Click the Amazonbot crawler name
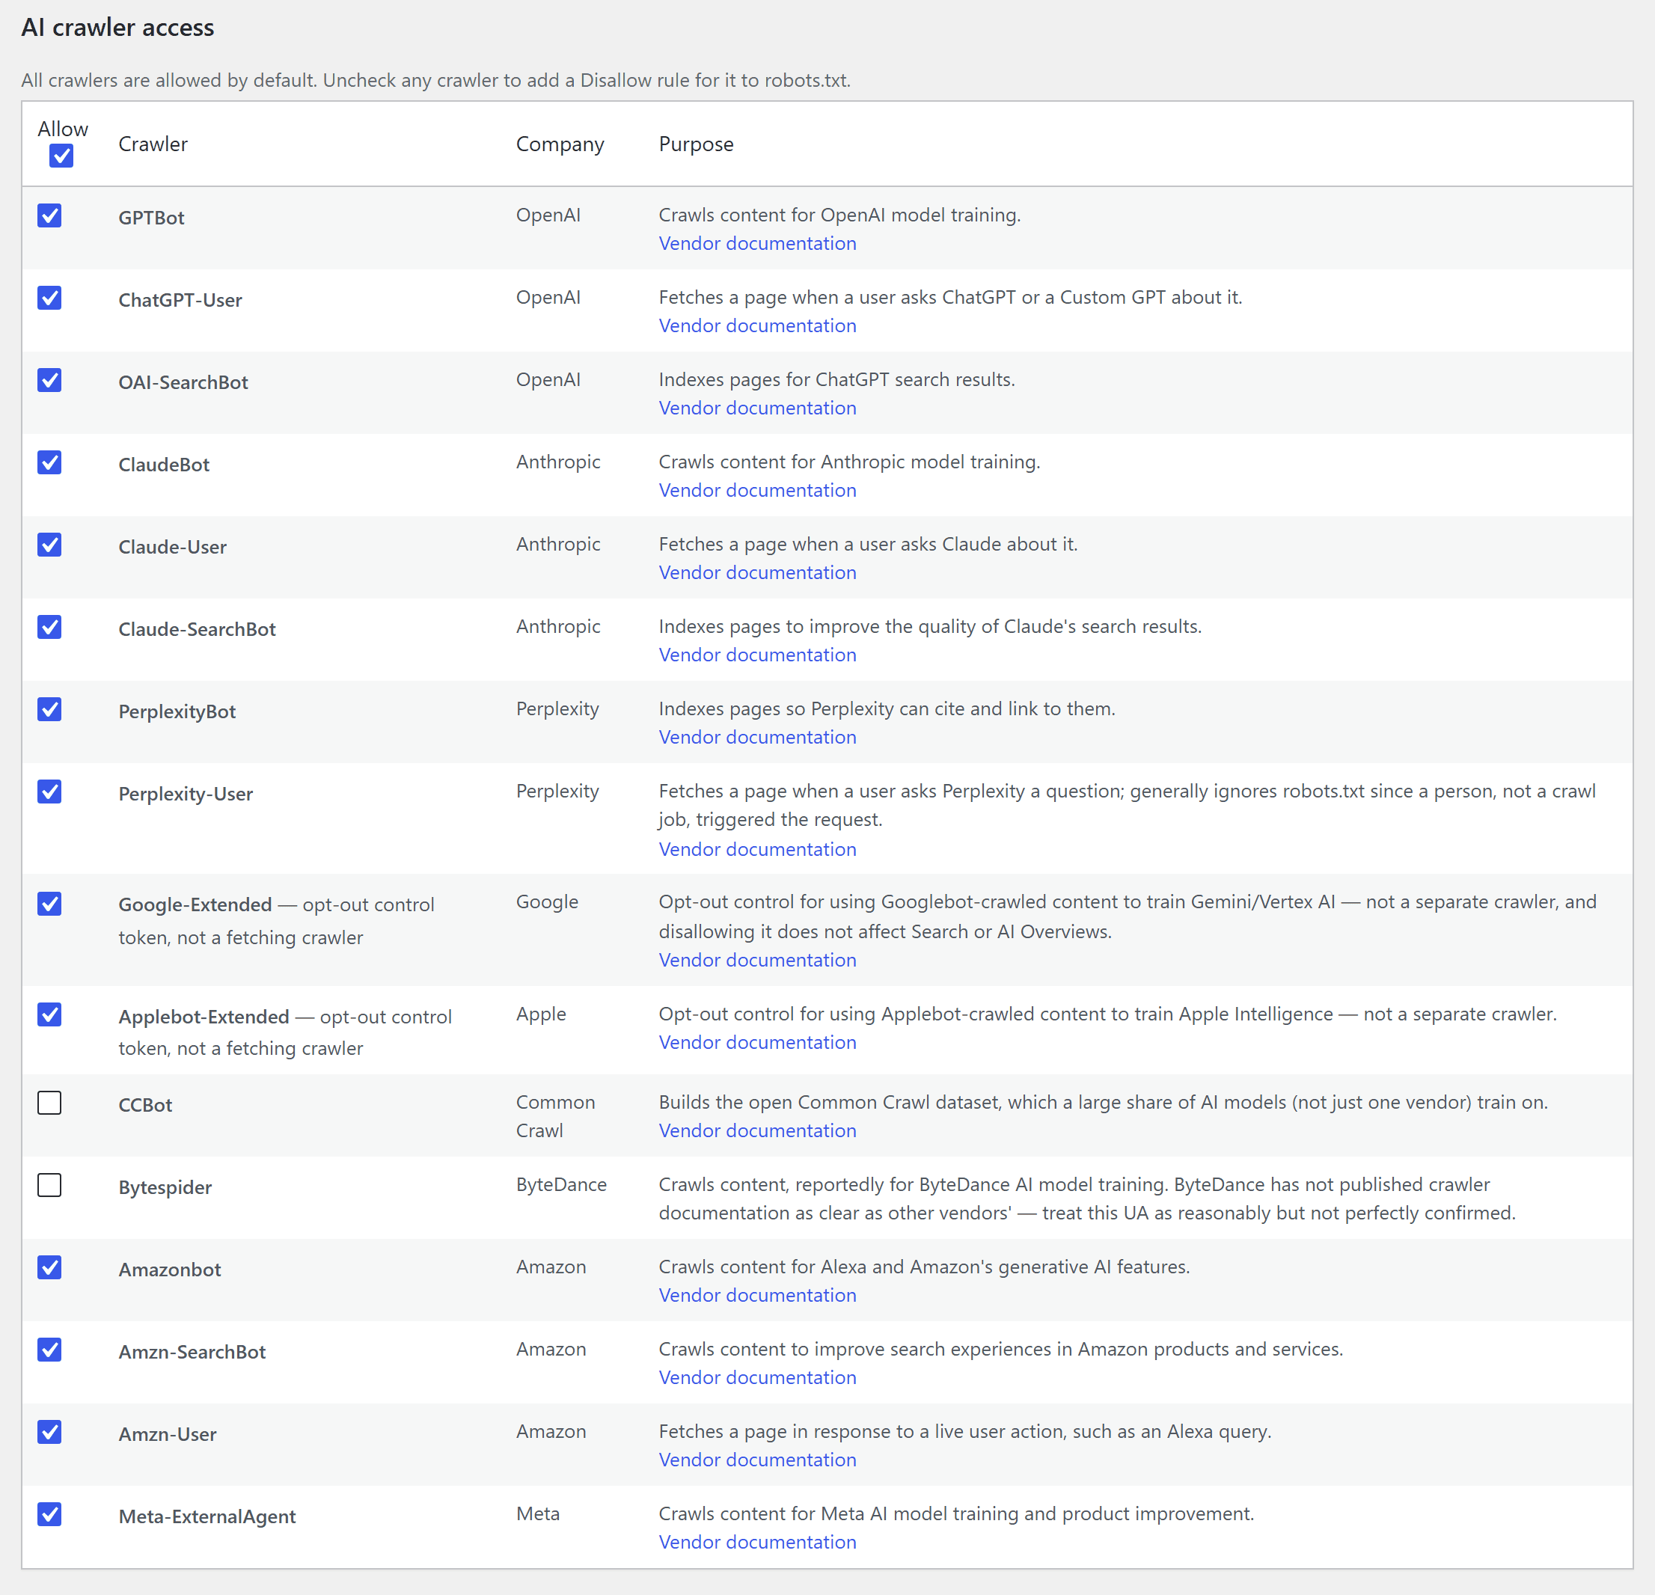This screenshot has height=1595, width=1655. click(x=170, y=1270)
